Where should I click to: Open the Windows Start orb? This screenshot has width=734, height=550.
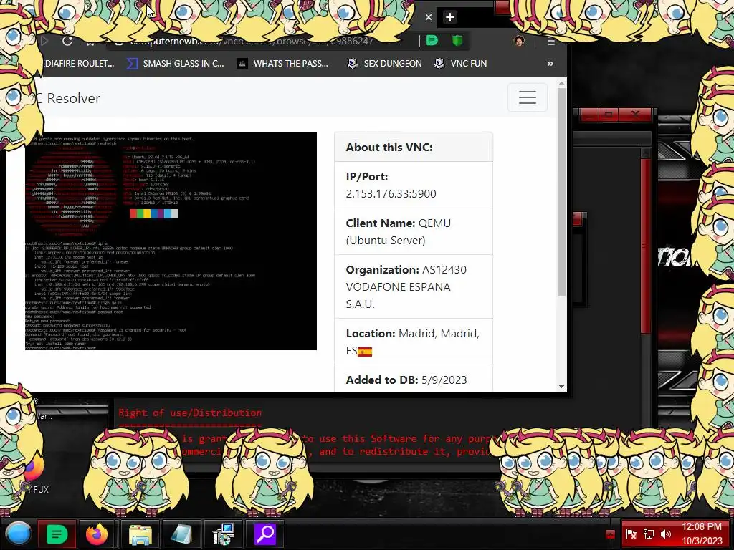pos(18,534)
